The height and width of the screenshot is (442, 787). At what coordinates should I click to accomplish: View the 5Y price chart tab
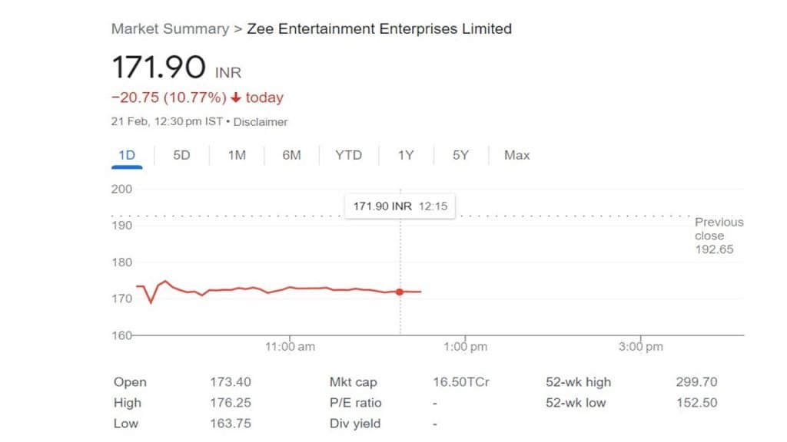coord(460,155)
